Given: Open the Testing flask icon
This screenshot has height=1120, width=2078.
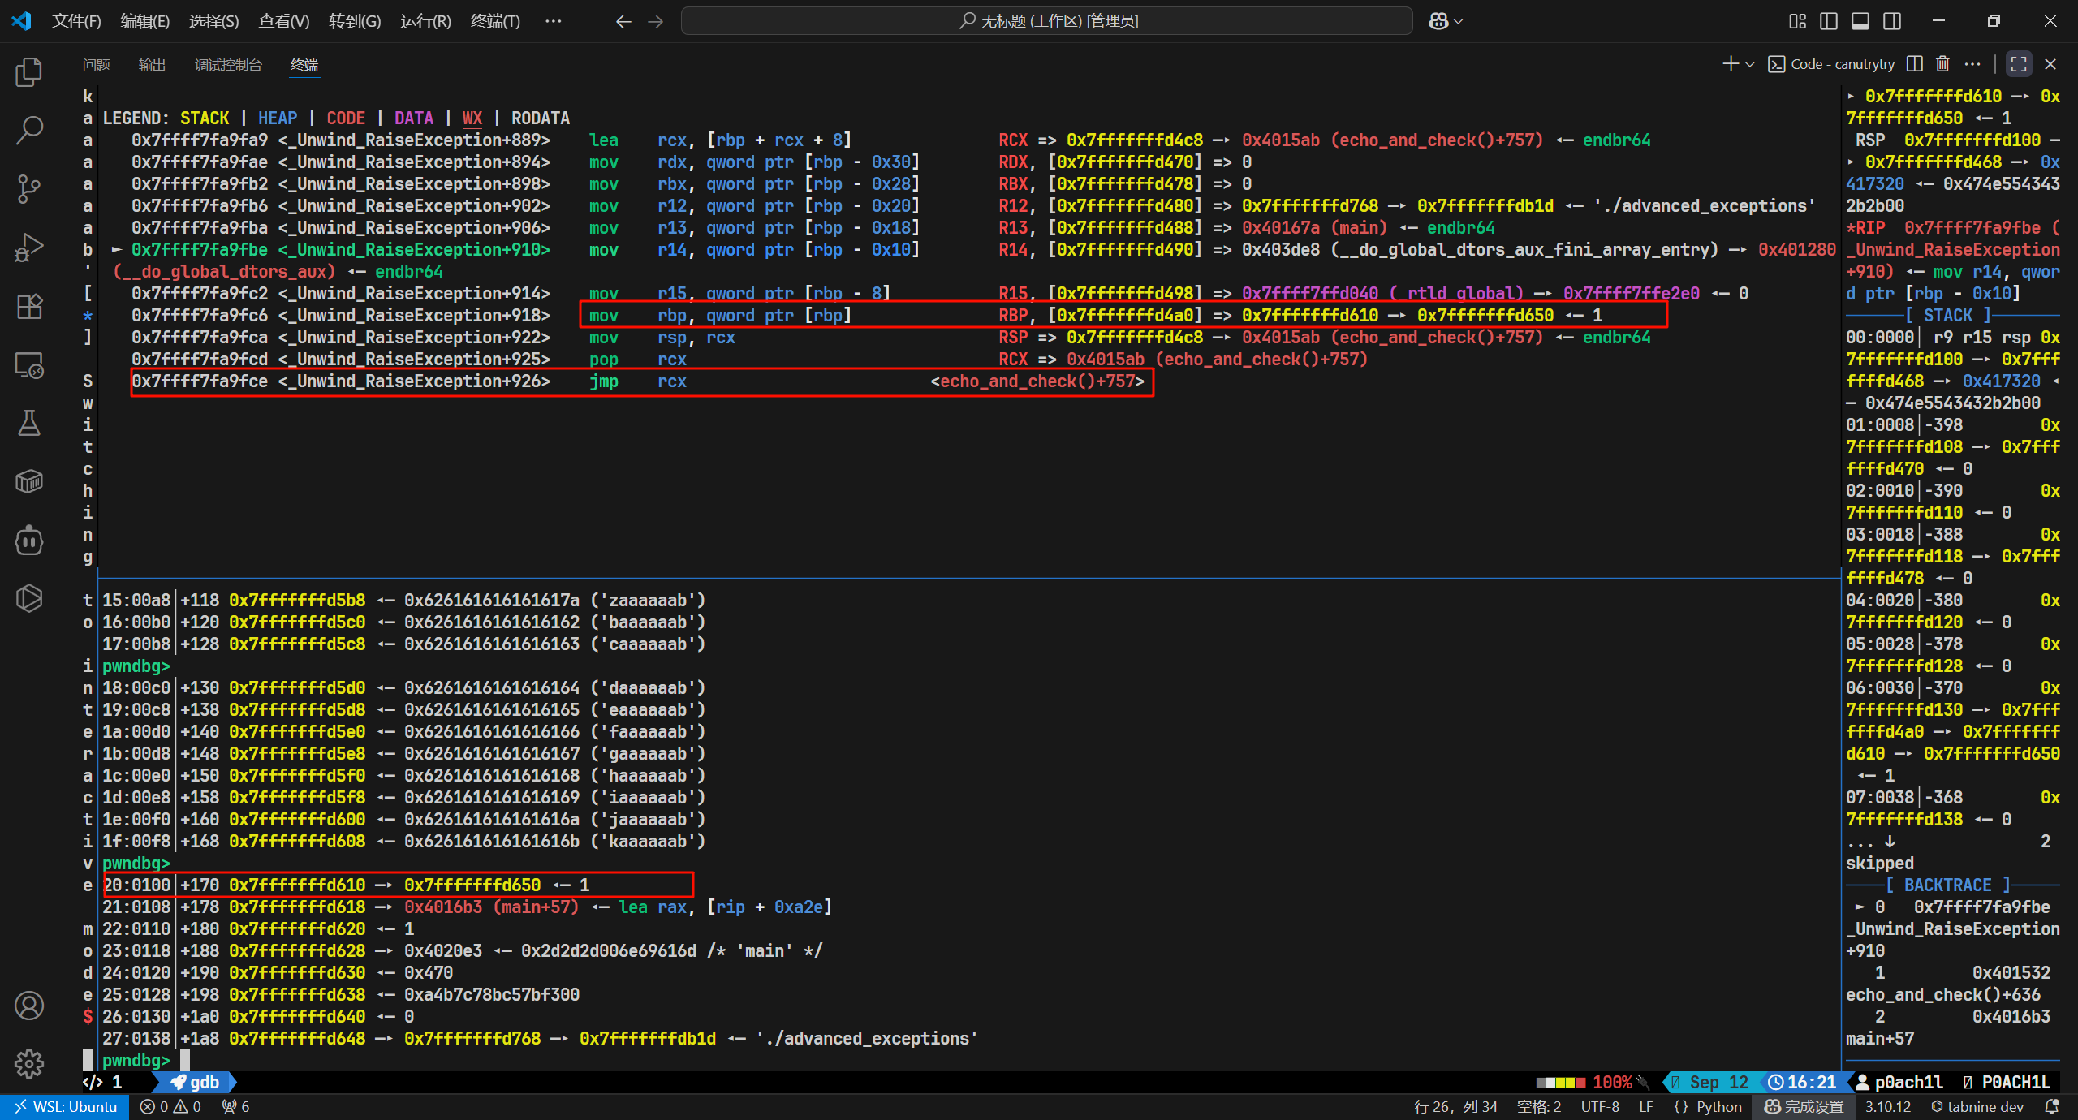Looking at the screenshot, I should 29,423.
